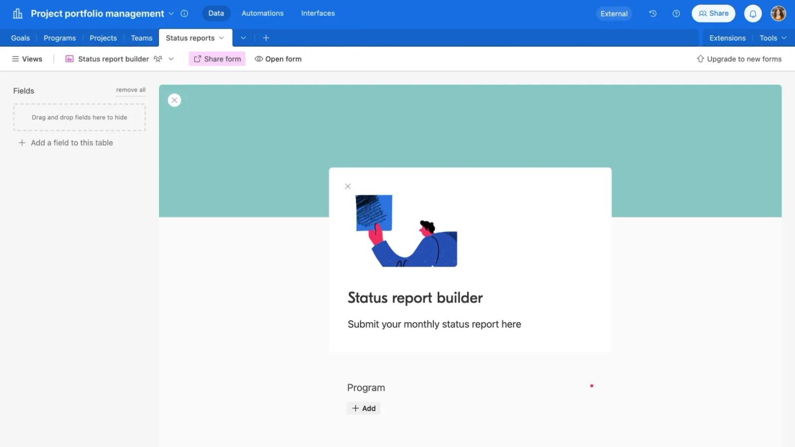Expand the Status reports tab dropdown arrow
The height and width of the screenshot is (447, 795).
click(x=222, y=38)
